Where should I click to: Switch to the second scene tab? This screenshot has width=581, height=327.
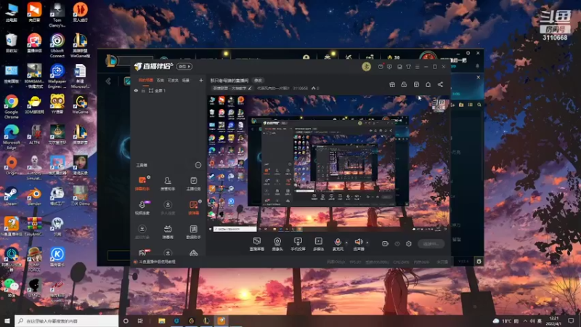(160, 80)
